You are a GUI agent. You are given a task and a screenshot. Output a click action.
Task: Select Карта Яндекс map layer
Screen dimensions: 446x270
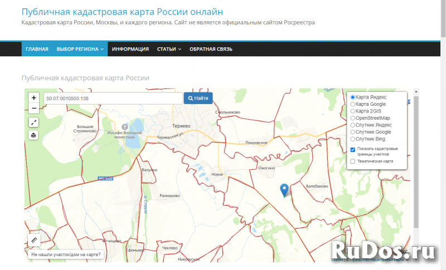tap(353, 97)
